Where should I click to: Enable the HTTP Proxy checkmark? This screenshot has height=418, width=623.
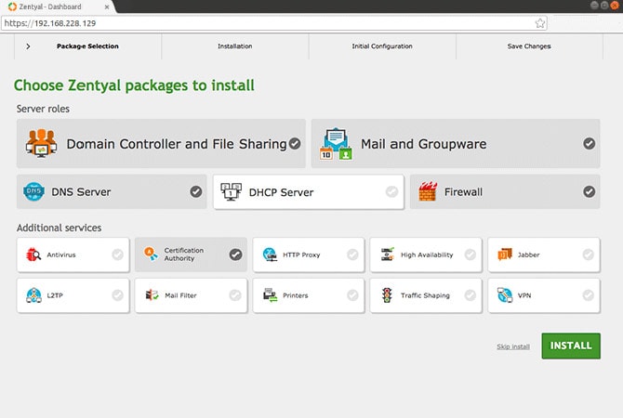coord(352,255)
